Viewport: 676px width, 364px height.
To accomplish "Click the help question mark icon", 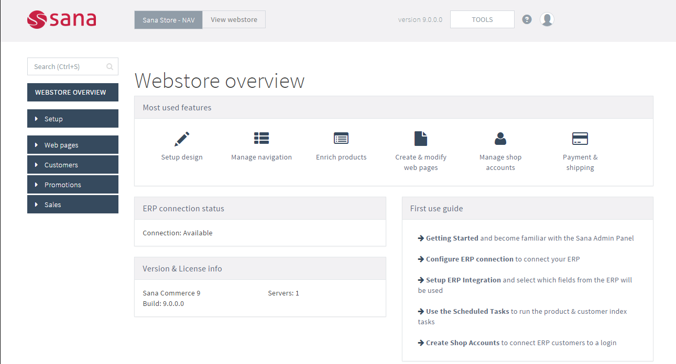I will point(527,19).
